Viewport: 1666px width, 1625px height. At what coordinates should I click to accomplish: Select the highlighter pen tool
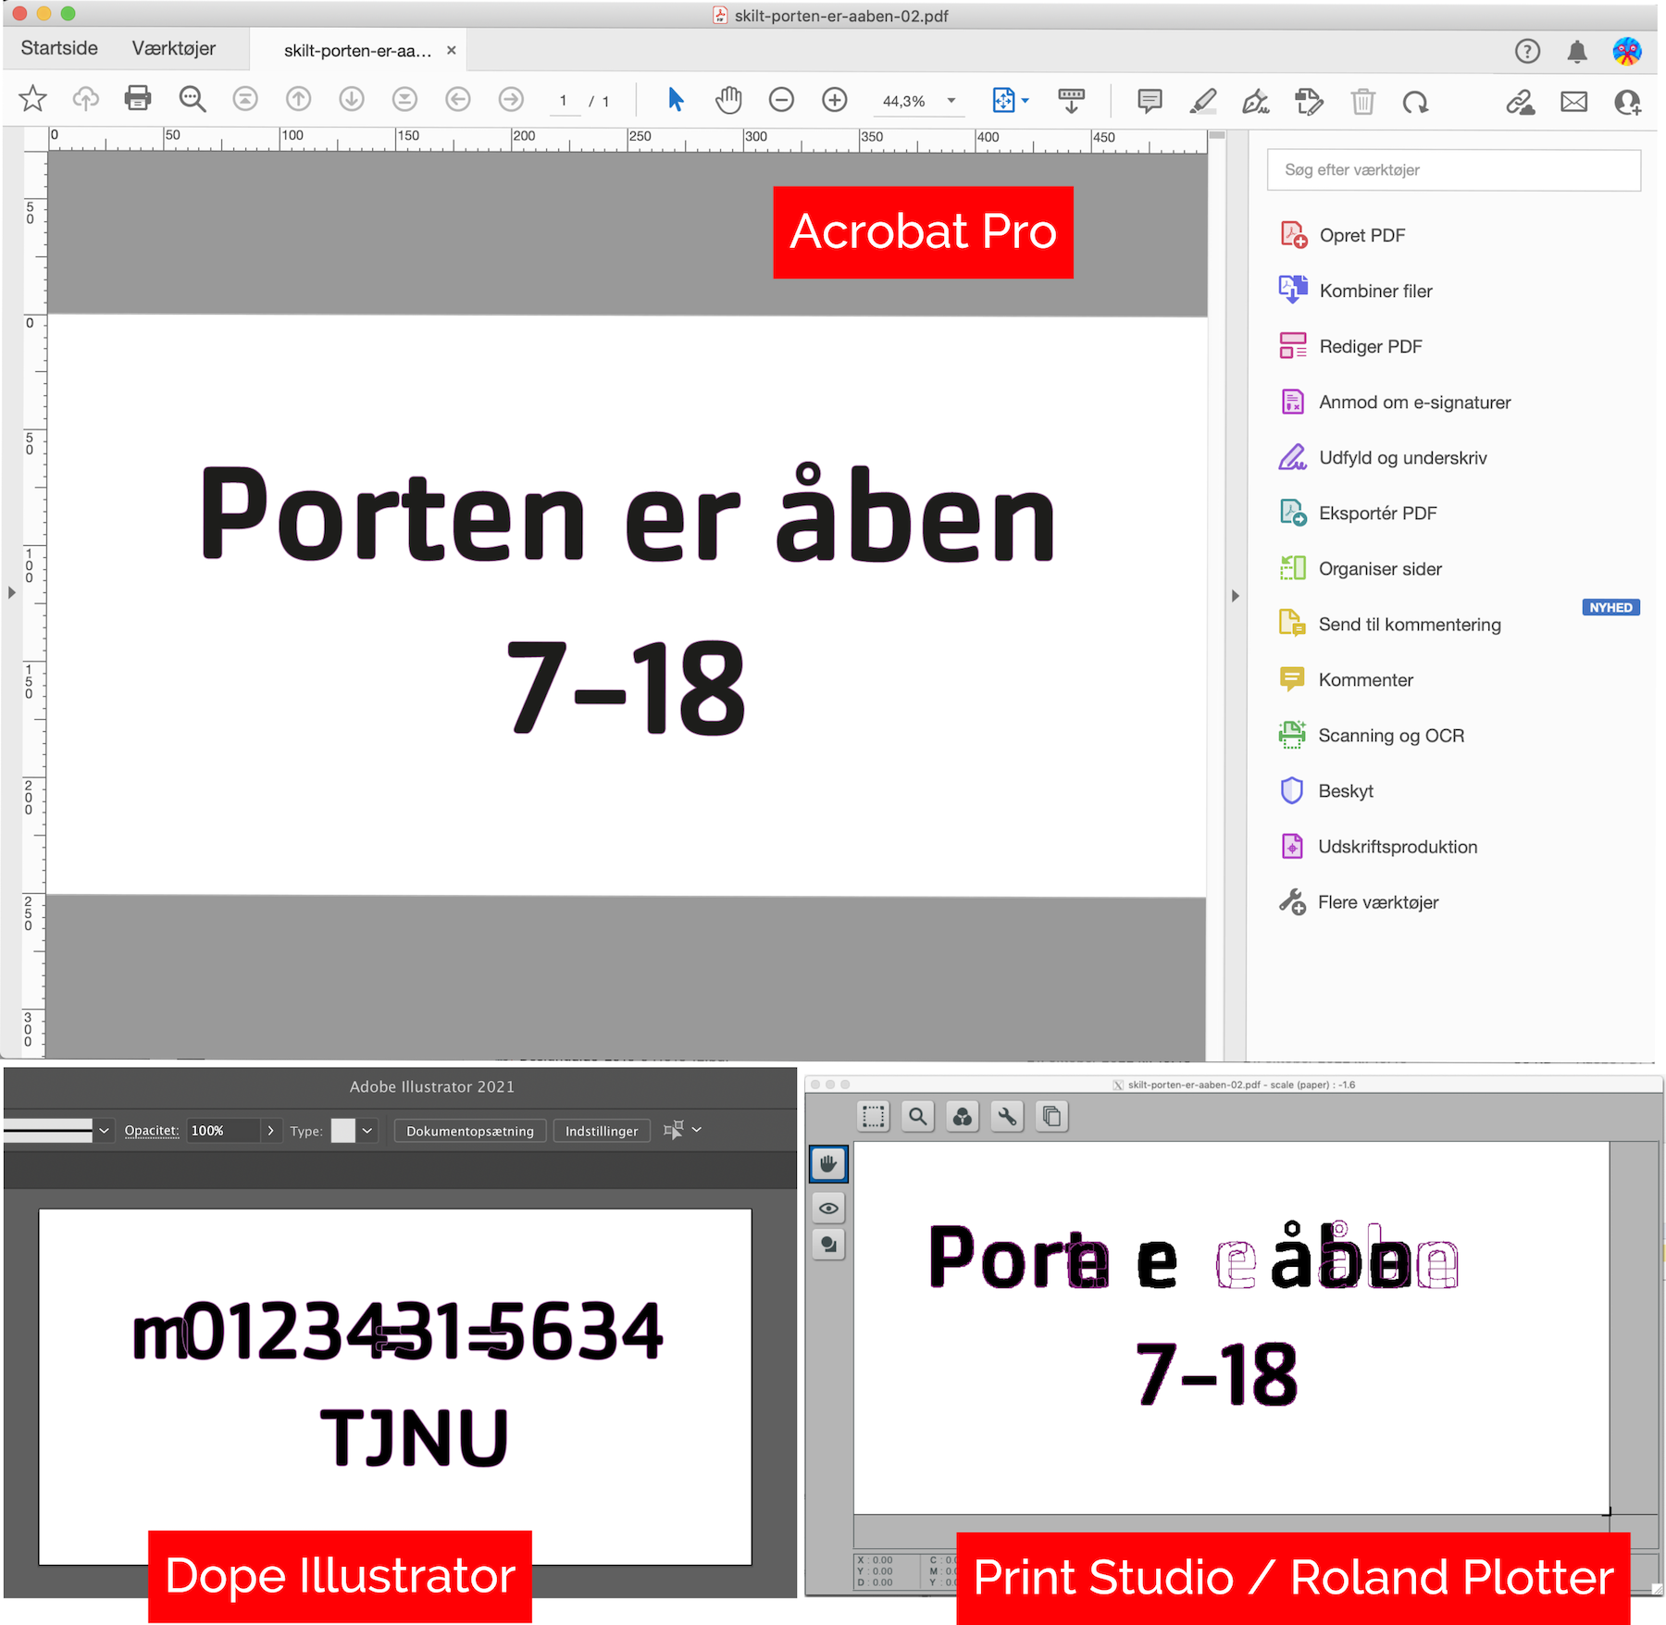(x=1202, y=101)
